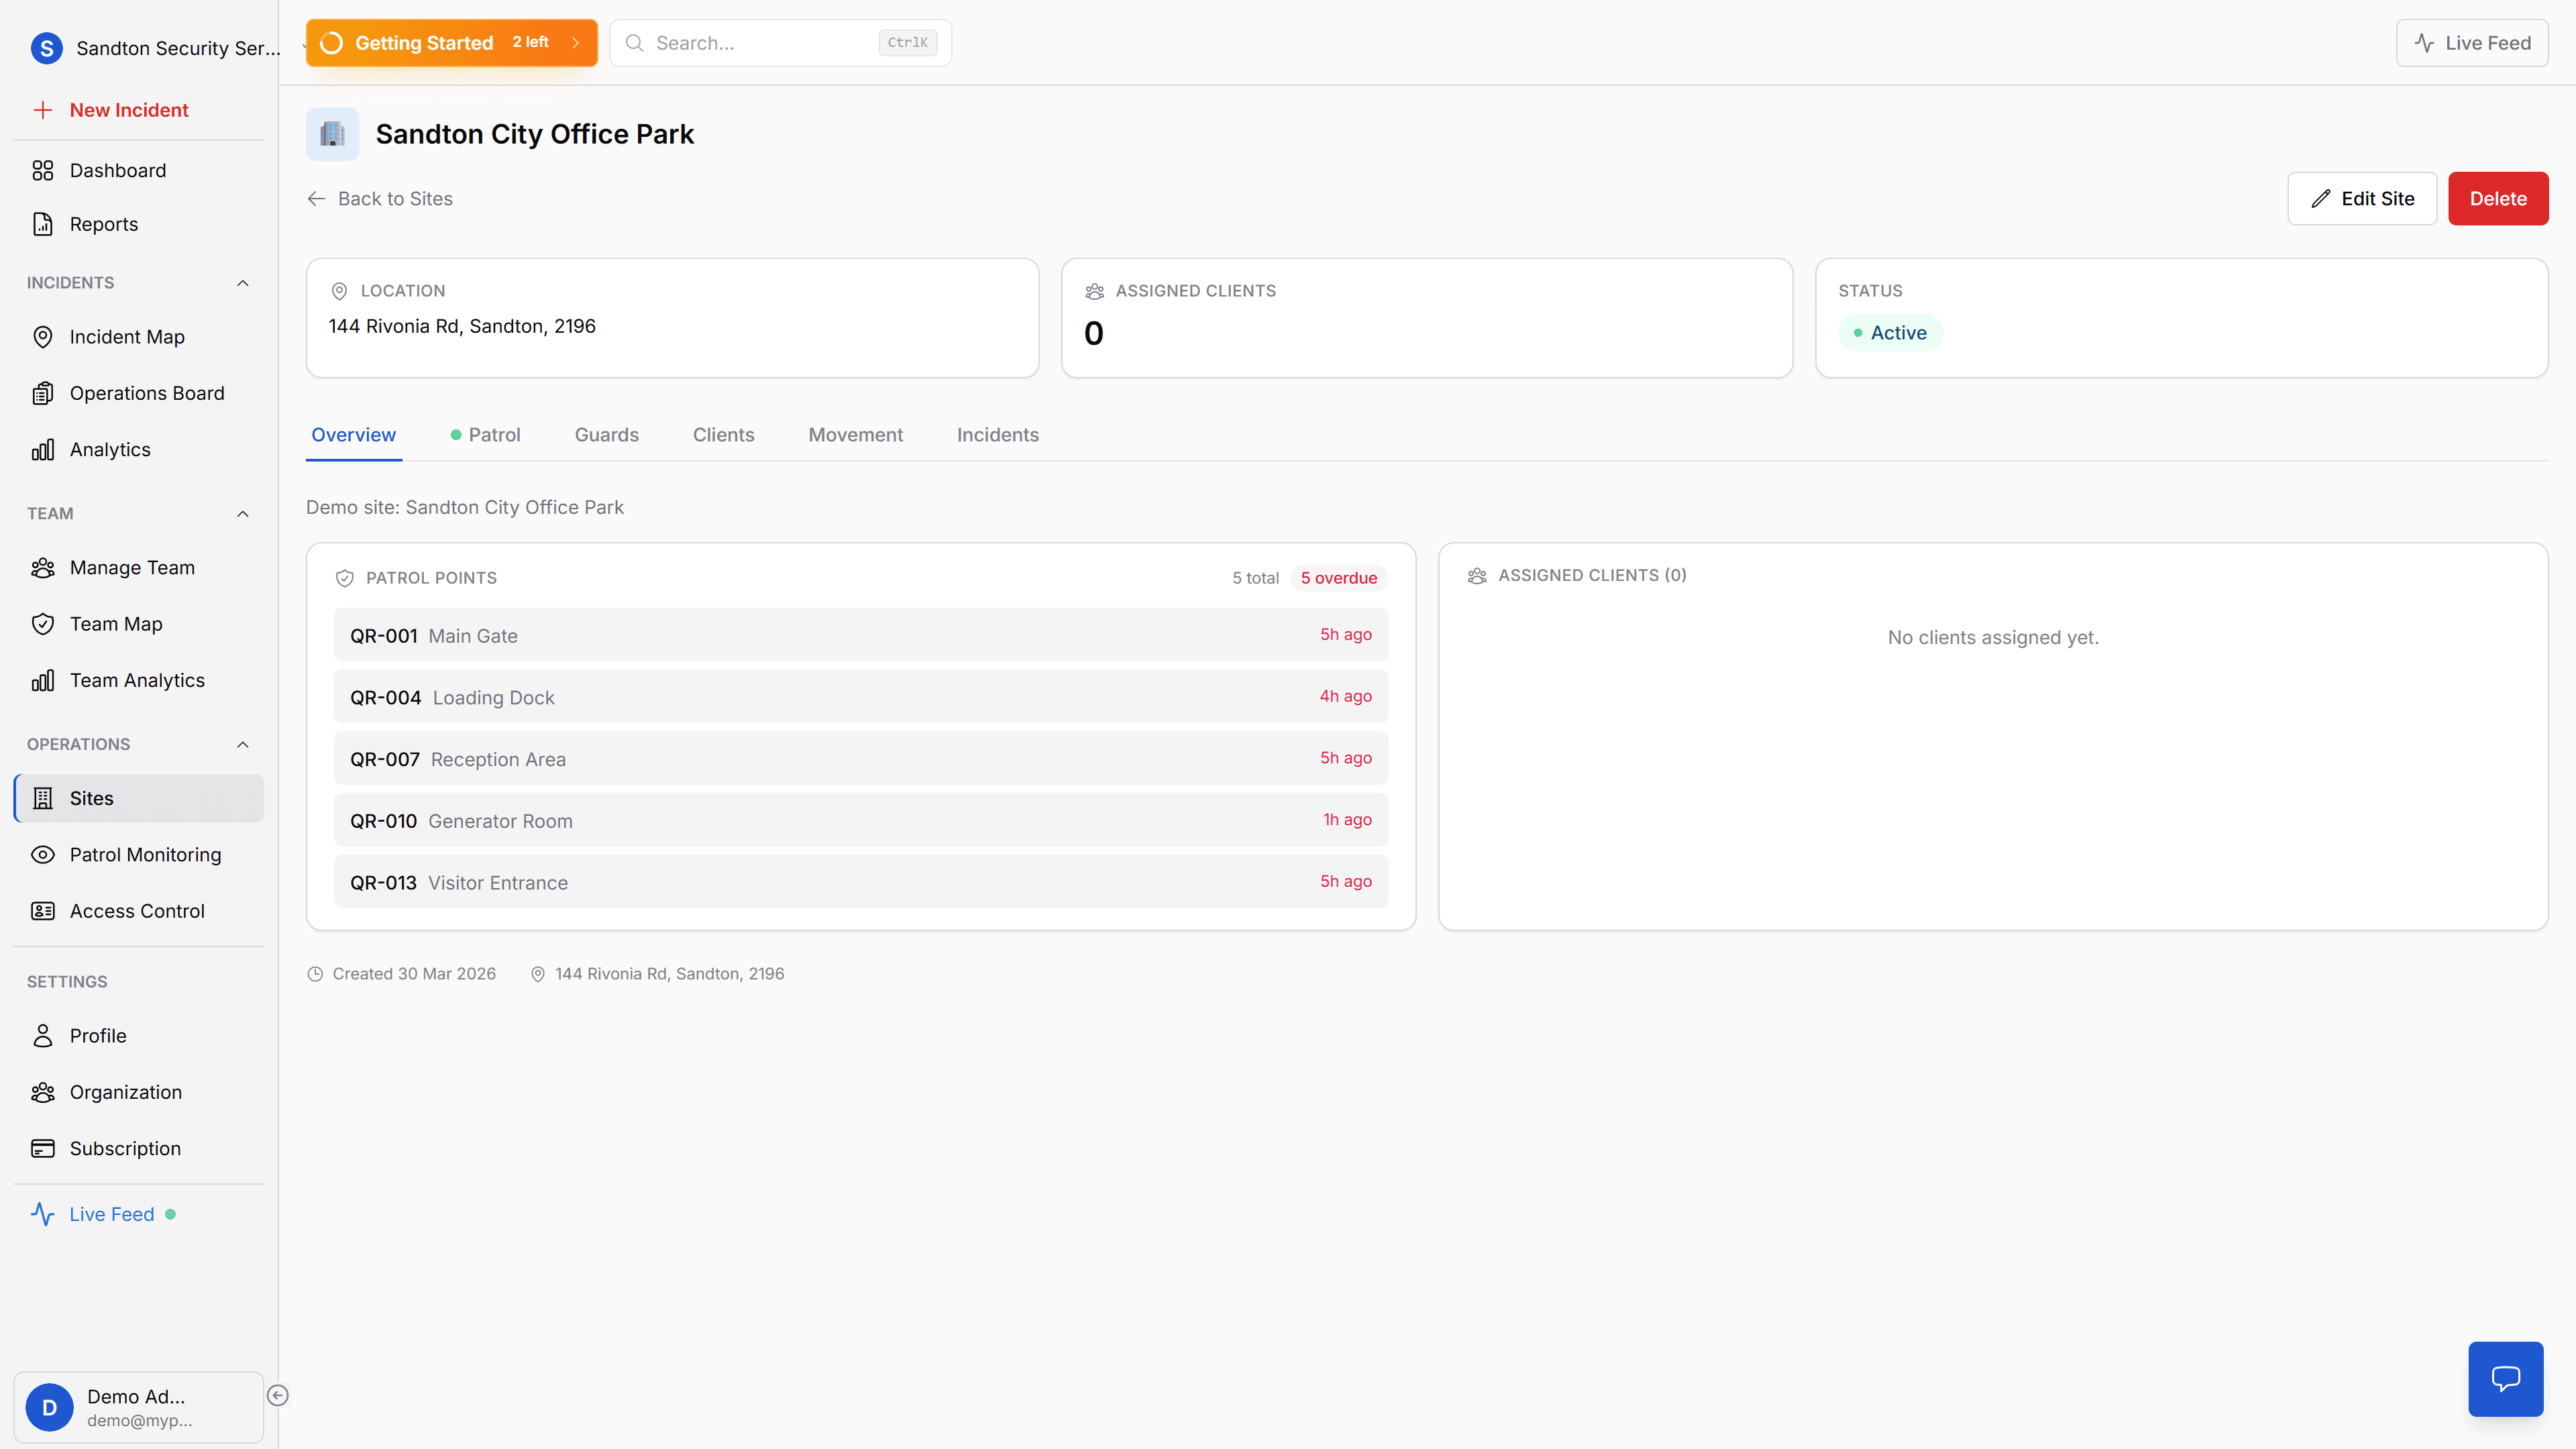
Task: Click the Search input field
Action: point(765,43)
